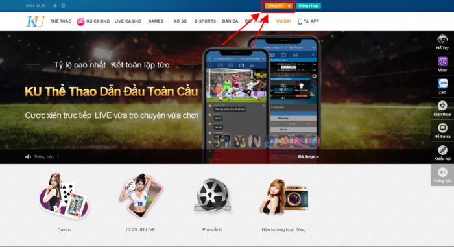Open Zalo contact in sidebar
The width and height of the screenshot is (454, 247).
pos(442,87)
